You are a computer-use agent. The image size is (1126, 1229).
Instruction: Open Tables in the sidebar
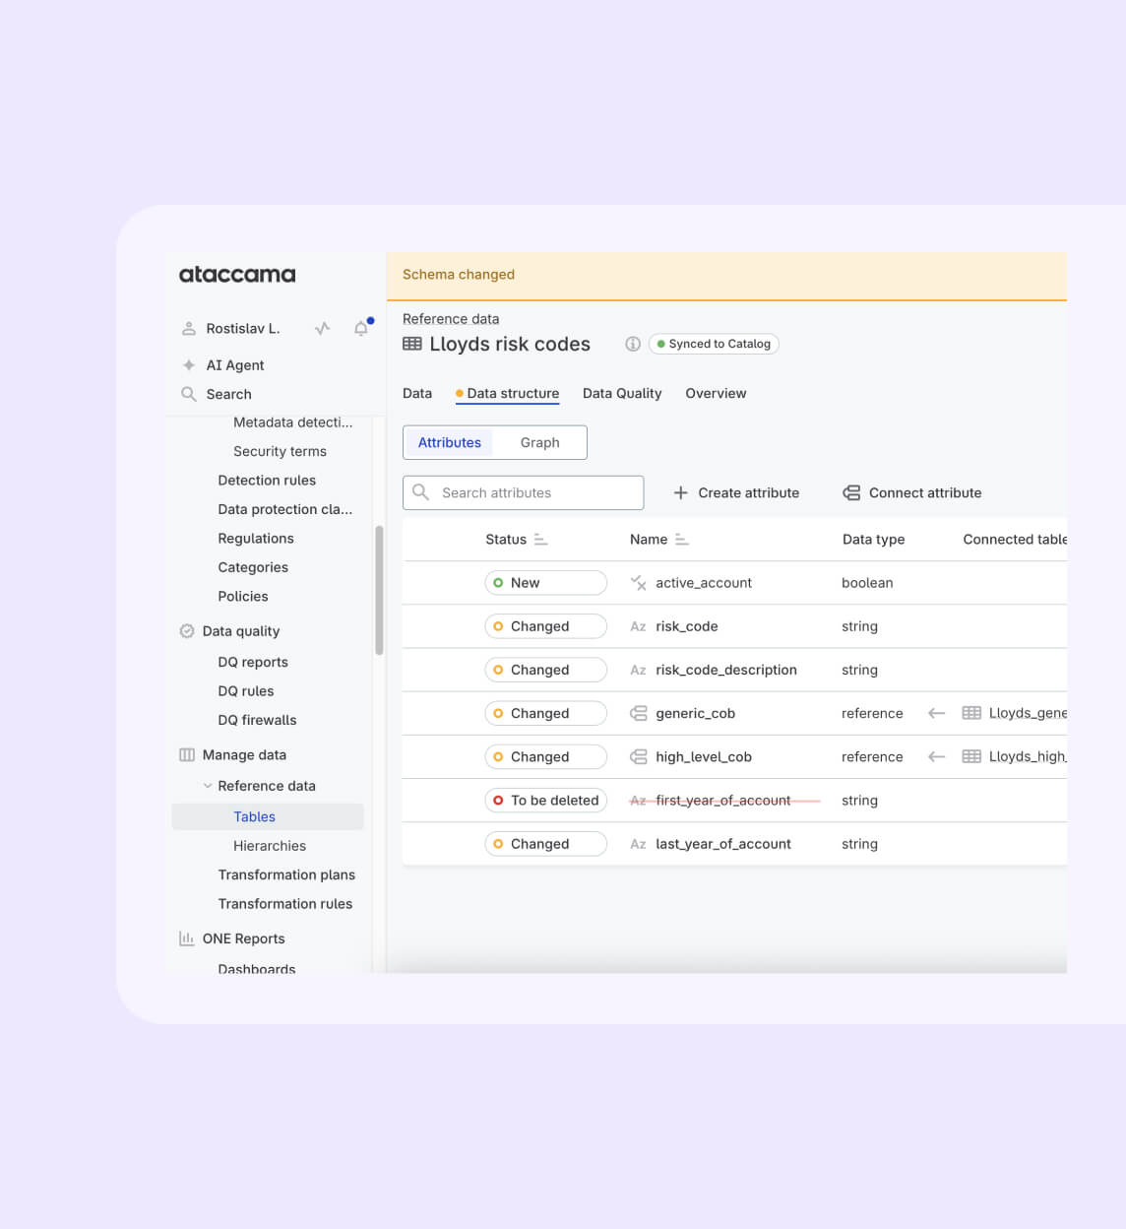268,816
